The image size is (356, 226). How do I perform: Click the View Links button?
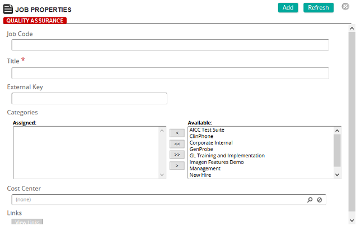27,222
